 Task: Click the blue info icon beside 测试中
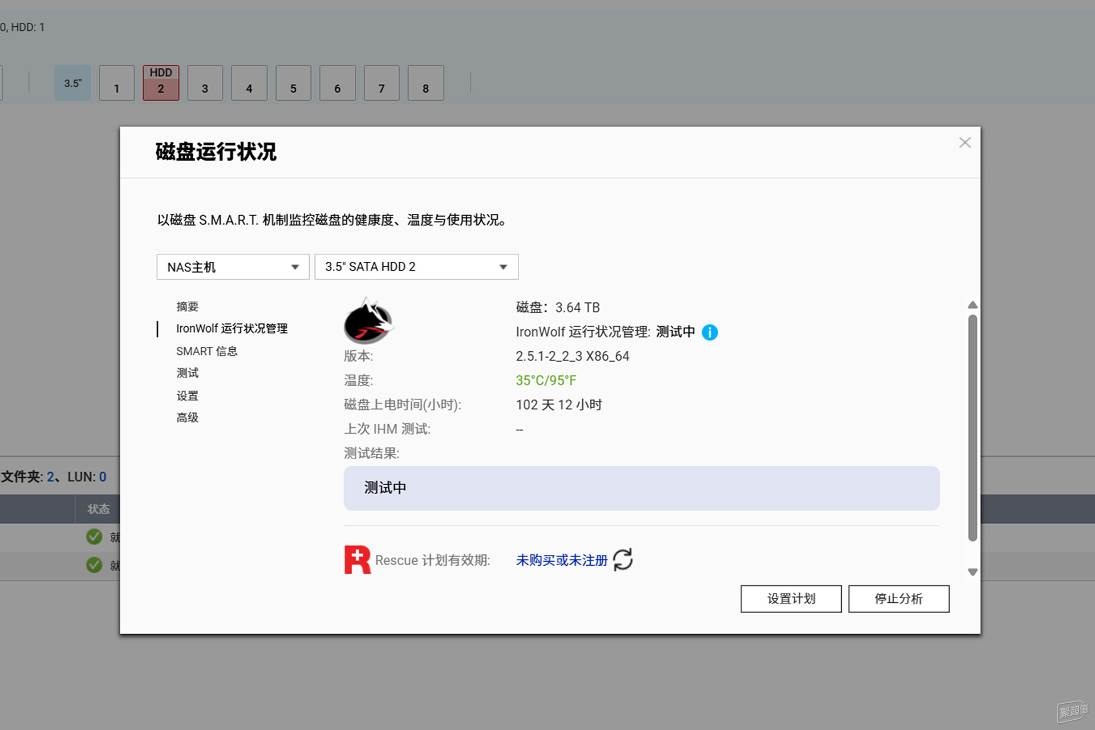[x=709, y=332]
